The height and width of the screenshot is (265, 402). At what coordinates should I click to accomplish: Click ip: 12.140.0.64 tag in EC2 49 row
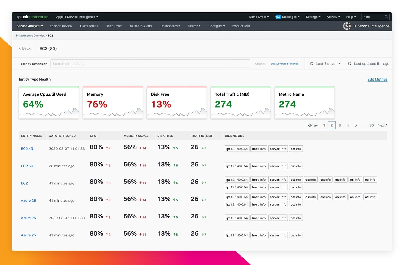[237, 149]
